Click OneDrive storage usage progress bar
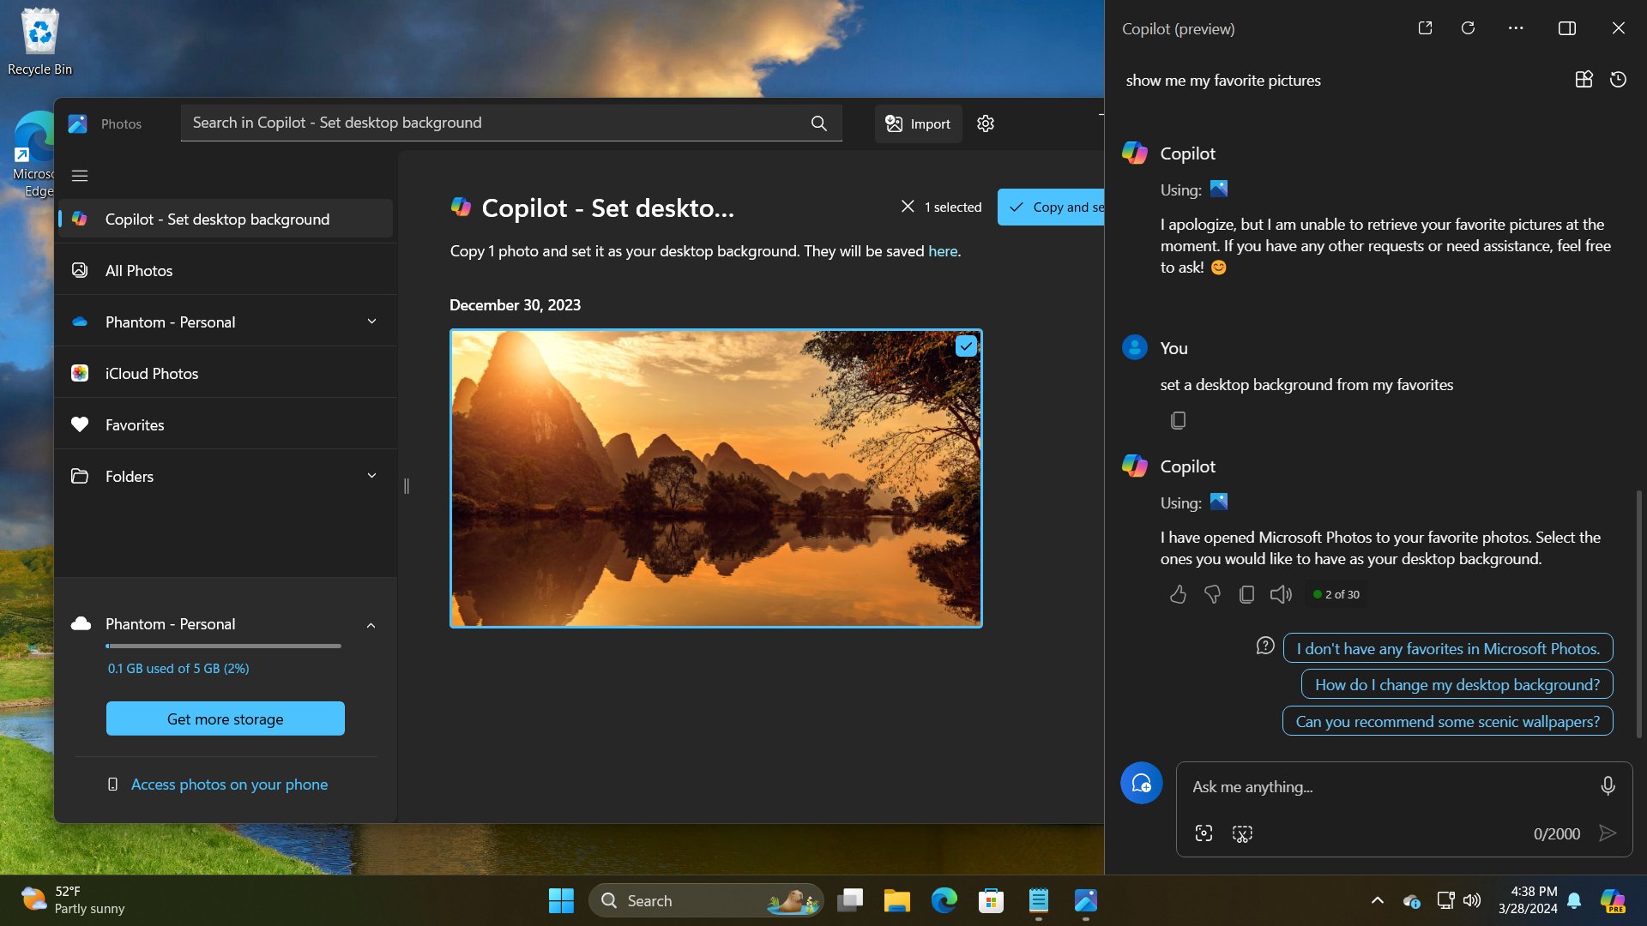 (223, 646)
